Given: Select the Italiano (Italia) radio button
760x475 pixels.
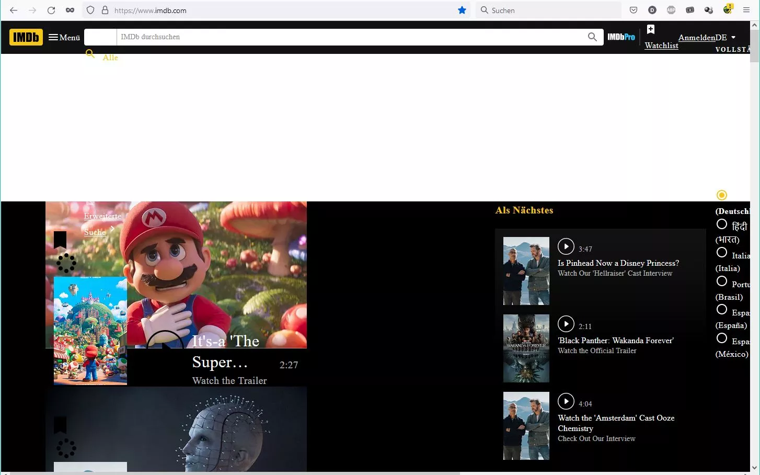Looking at the screenshot, I should click(722, 253).
